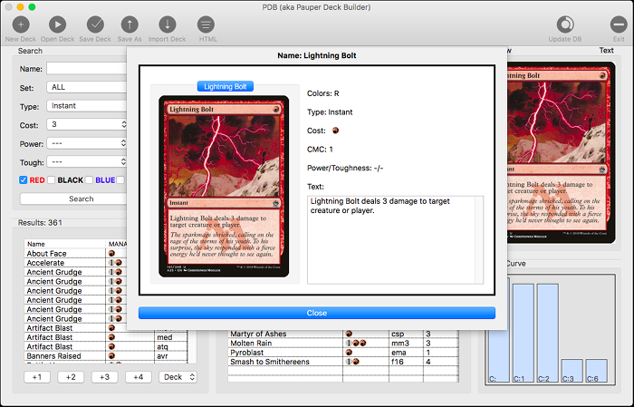Tick the checkbox right of BLUE
Viewport: 634px width, 407px height.
pyautogui.click(x=120, y=180)
